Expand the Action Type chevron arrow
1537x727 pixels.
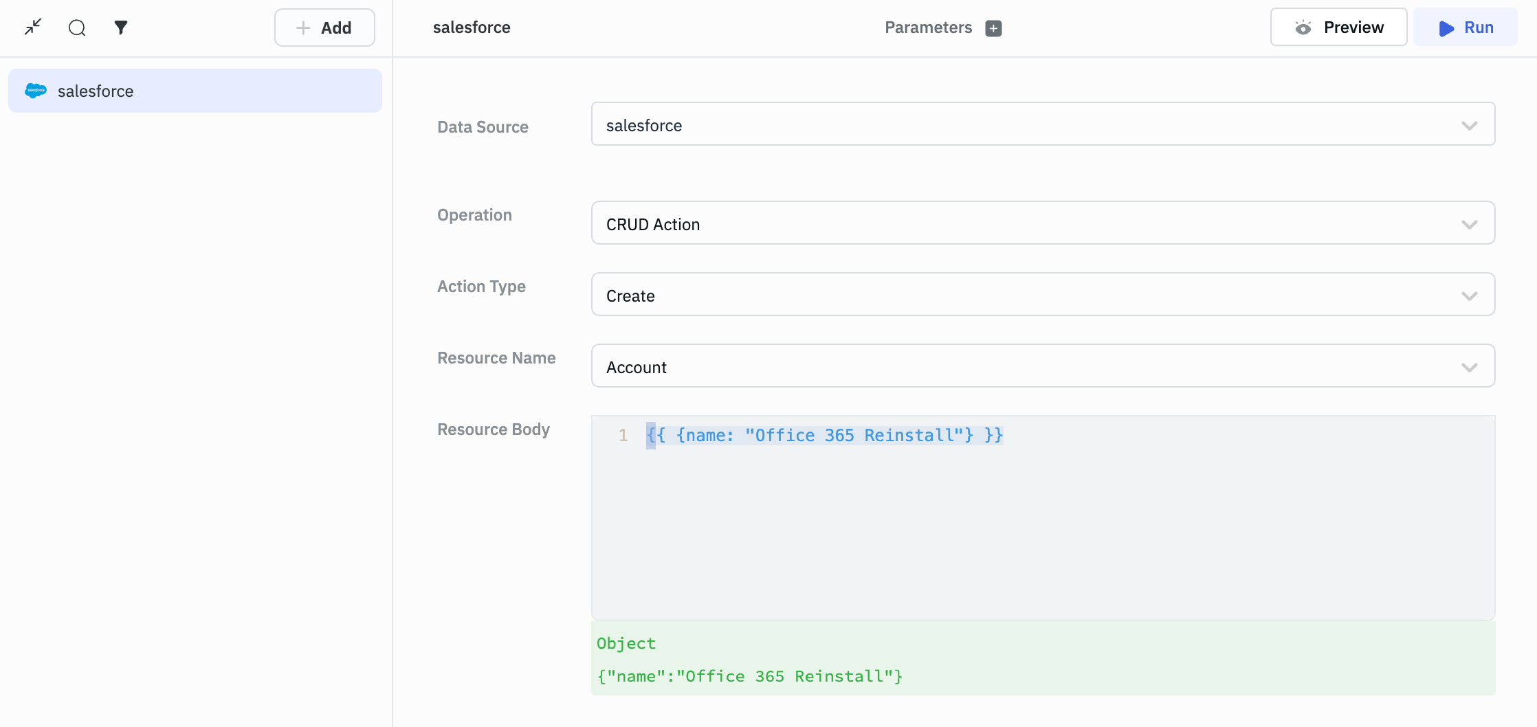click(x=1470, y=296)
